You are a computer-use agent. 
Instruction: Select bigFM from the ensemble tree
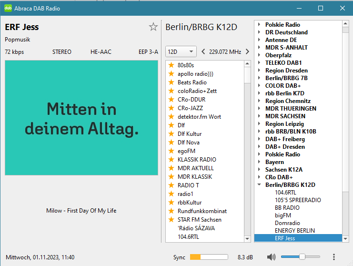pyautogui.click(x=283, y=215)
